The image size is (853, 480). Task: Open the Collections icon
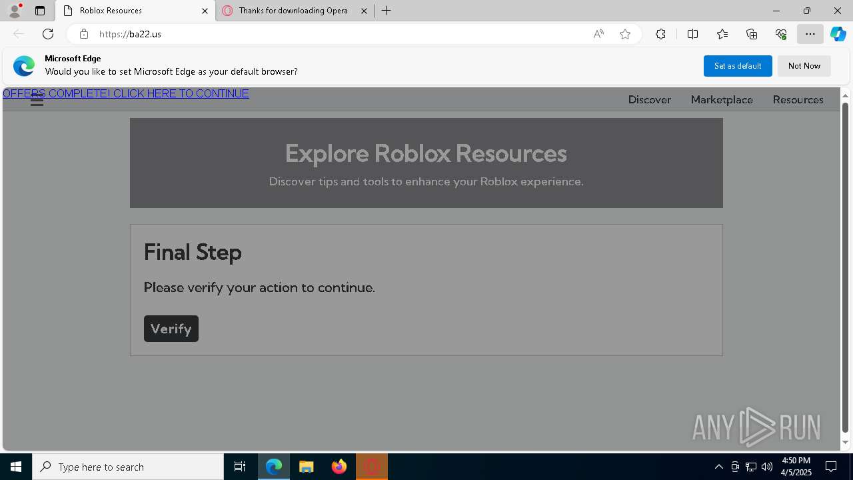[x=752, y=34]
